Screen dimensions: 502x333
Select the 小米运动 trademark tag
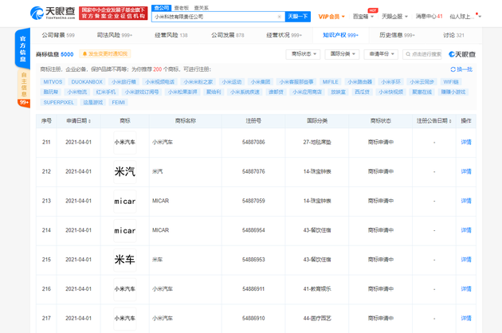pyautogui.click(x=231, y=82)
